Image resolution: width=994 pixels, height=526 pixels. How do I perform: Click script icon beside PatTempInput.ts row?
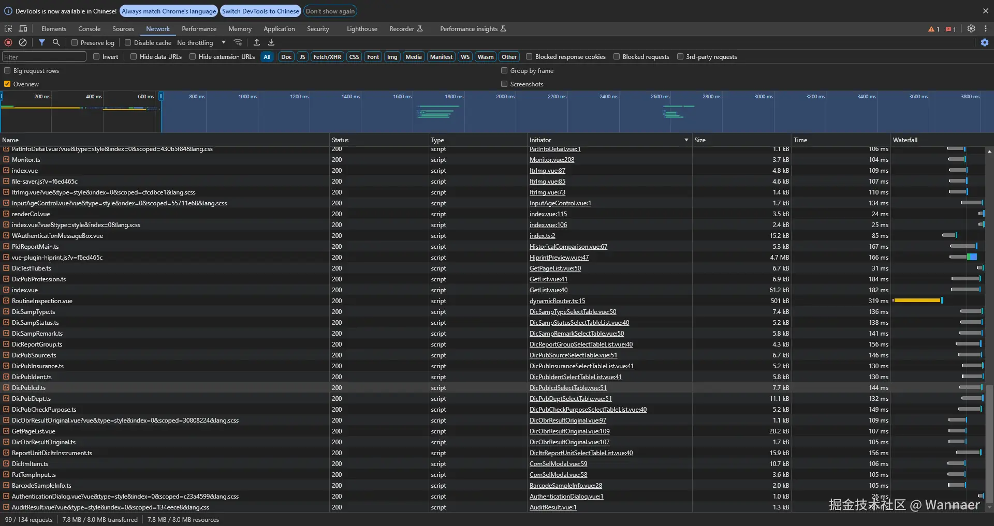6,475
